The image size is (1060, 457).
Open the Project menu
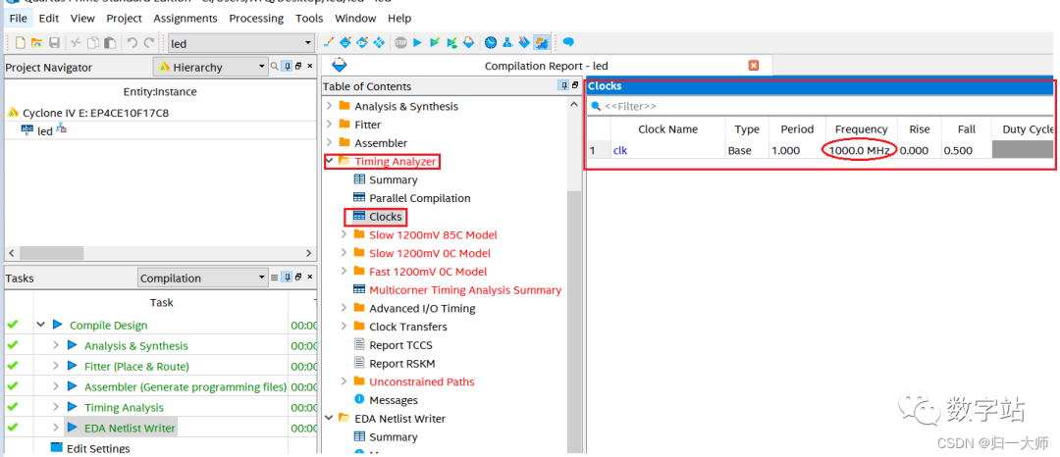(x=125, y=19)
